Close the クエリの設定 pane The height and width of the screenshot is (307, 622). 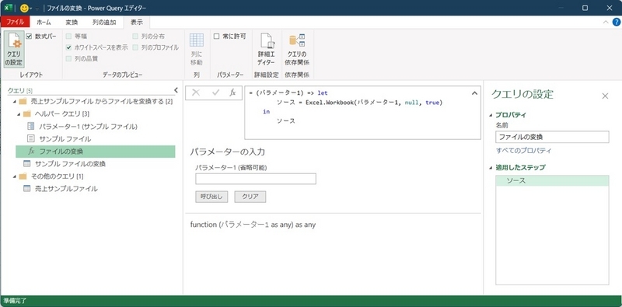605,96
